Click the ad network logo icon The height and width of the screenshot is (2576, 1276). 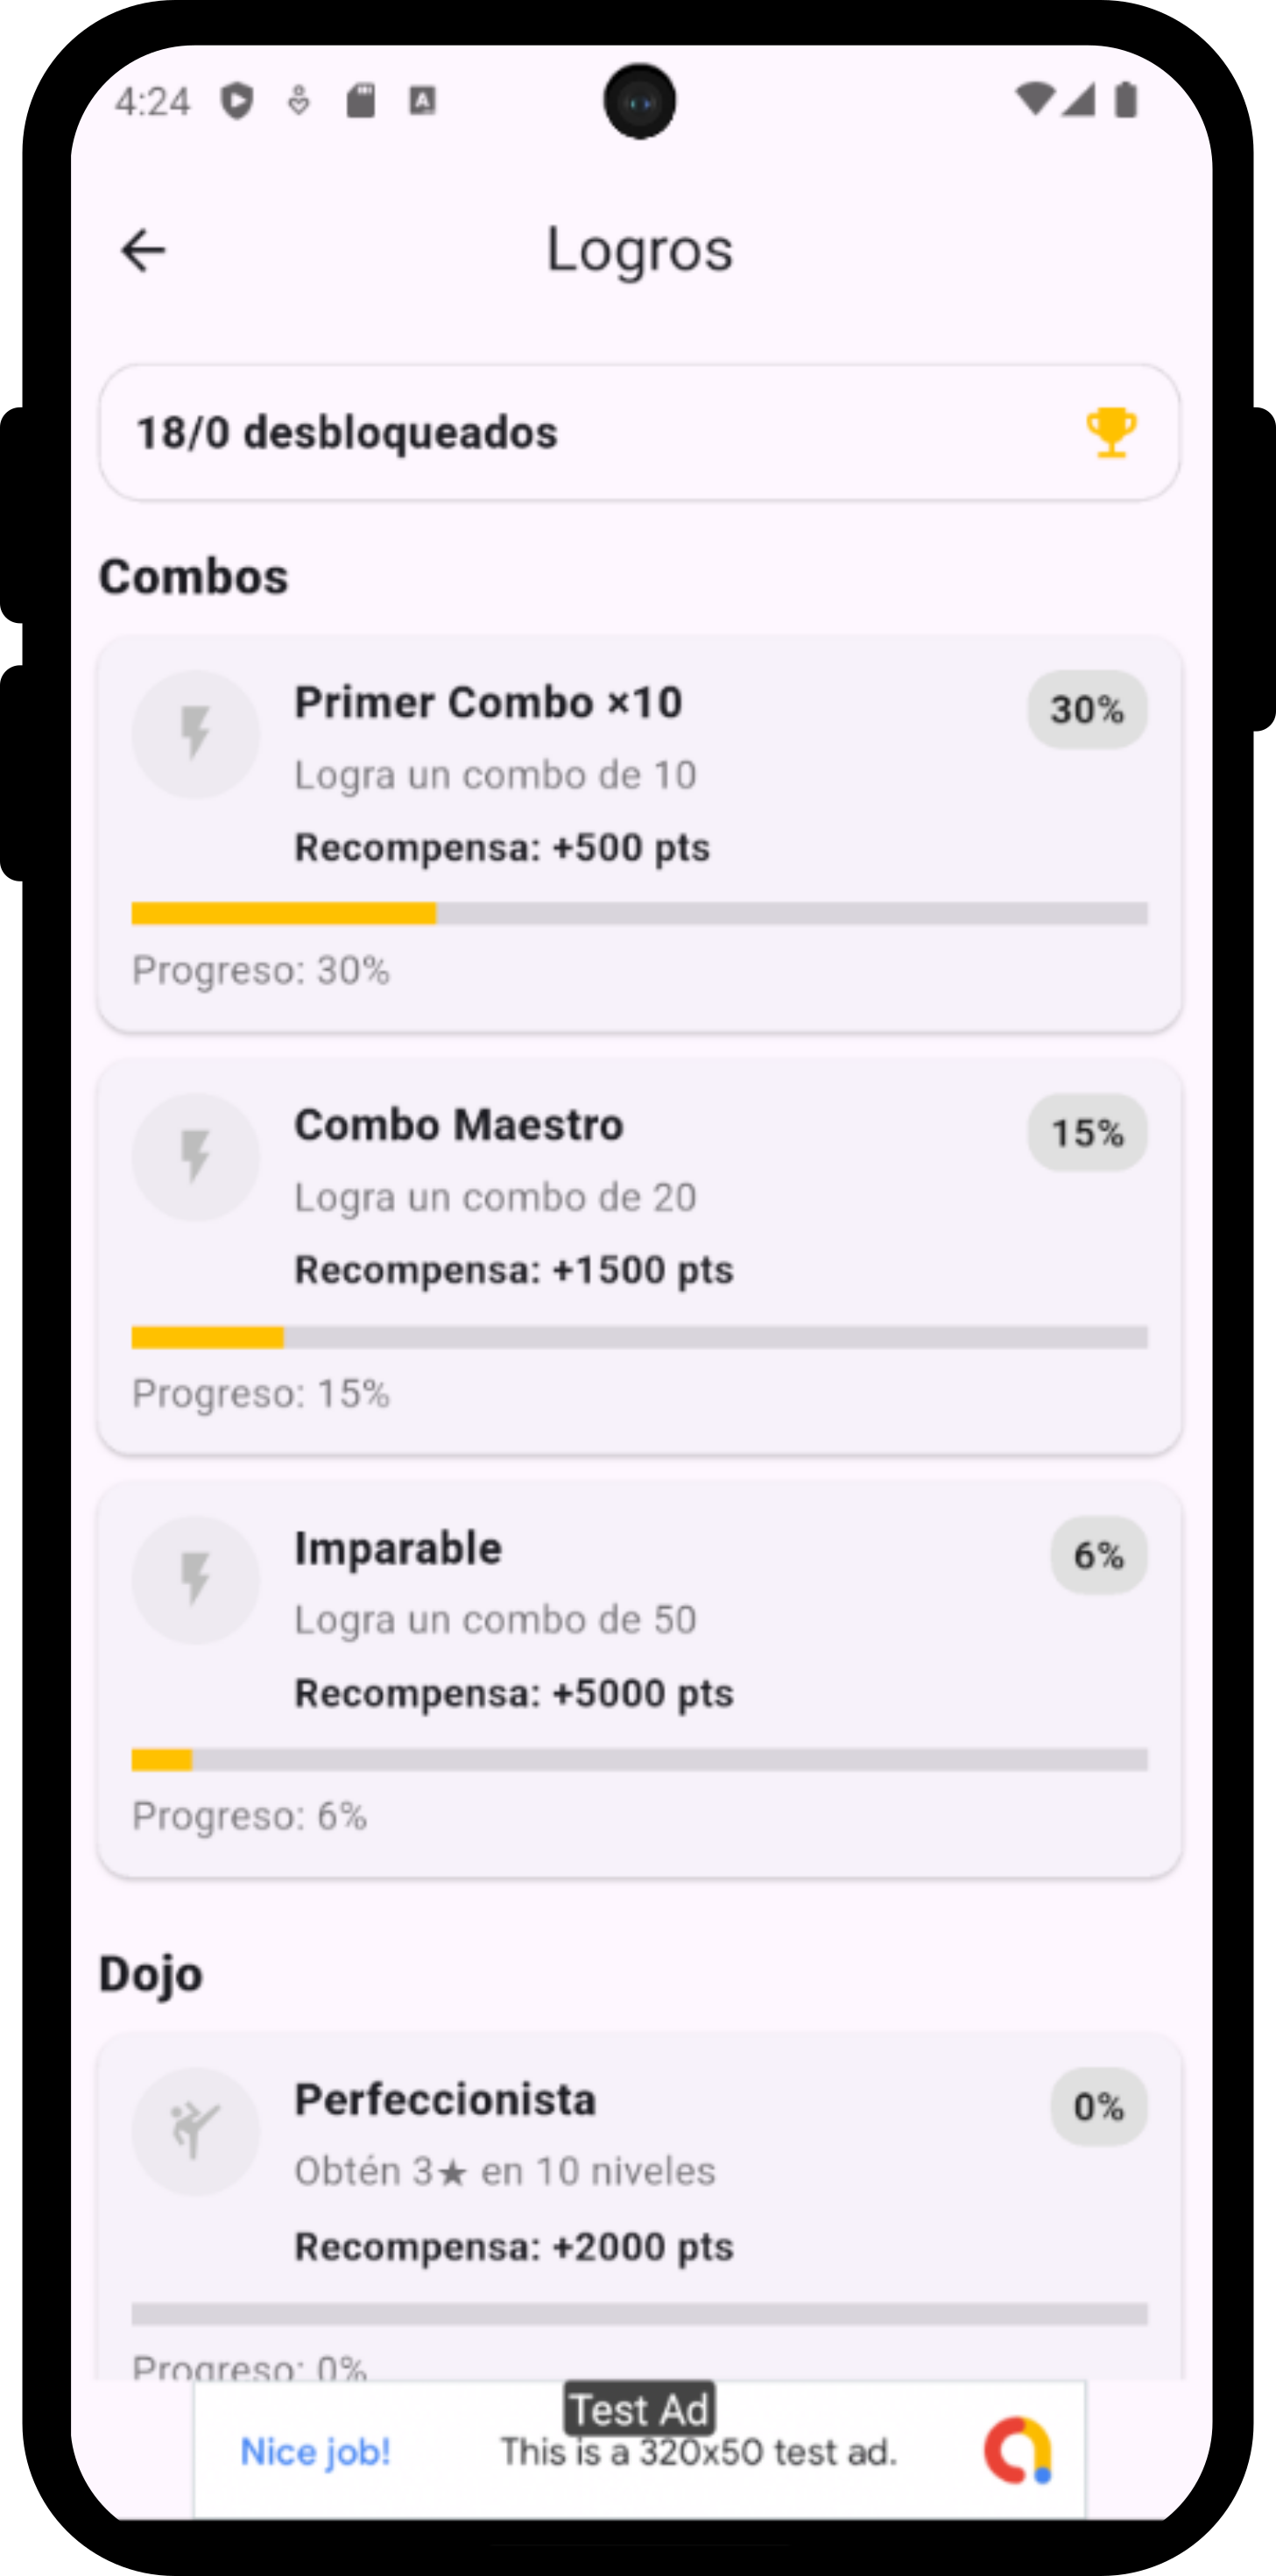(x=1017, y=2450)
